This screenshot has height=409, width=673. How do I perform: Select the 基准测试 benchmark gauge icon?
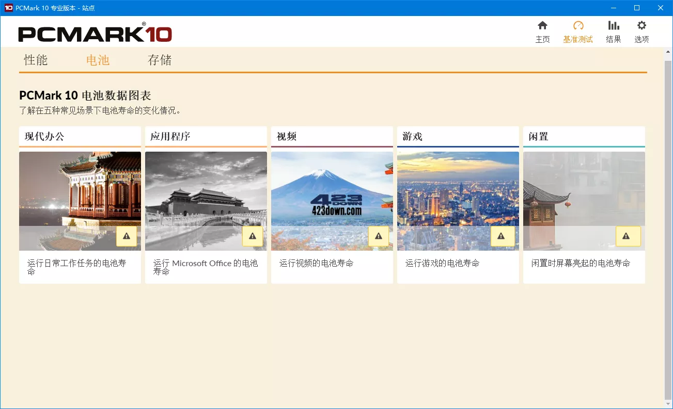coord(578,30)
